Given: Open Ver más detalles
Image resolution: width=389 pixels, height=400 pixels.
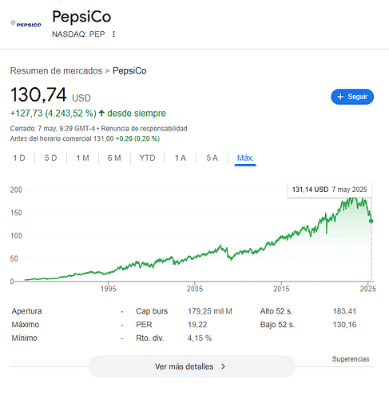Looking at the screenshot, I should (192, 366).
